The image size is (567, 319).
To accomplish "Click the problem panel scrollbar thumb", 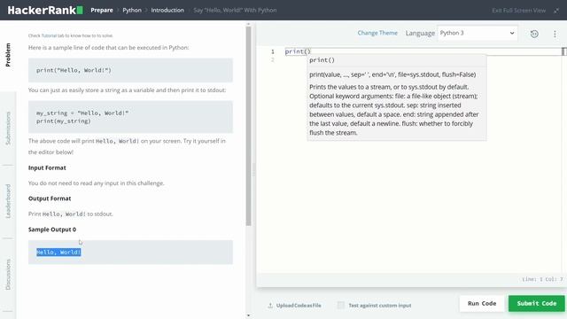I will coord(248,126).
